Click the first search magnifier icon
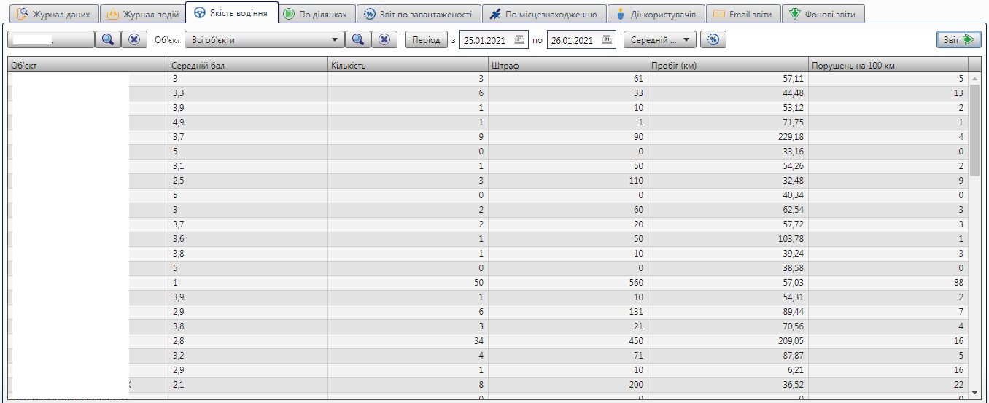The image size is (989, 403). coord(107,39)
